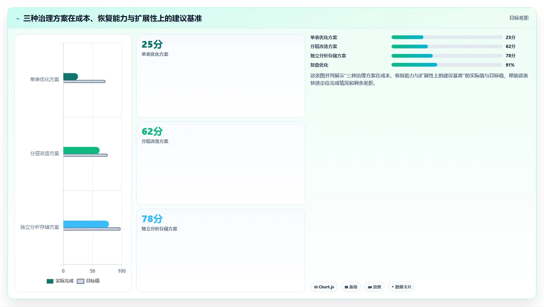Click the 表格 tag chip

click(x=351, y=287)
